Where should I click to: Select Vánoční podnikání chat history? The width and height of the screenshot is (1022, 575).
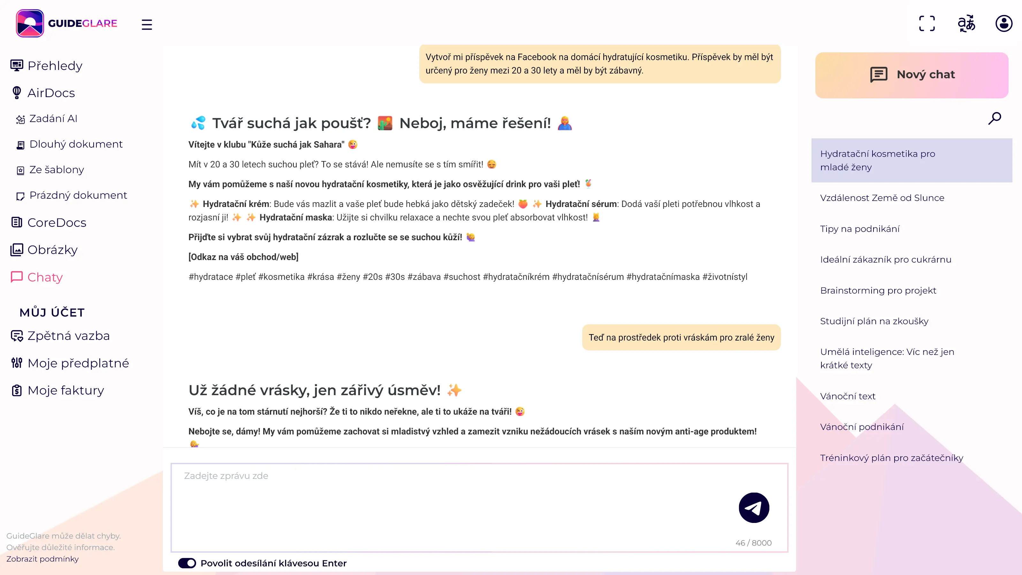862,426
